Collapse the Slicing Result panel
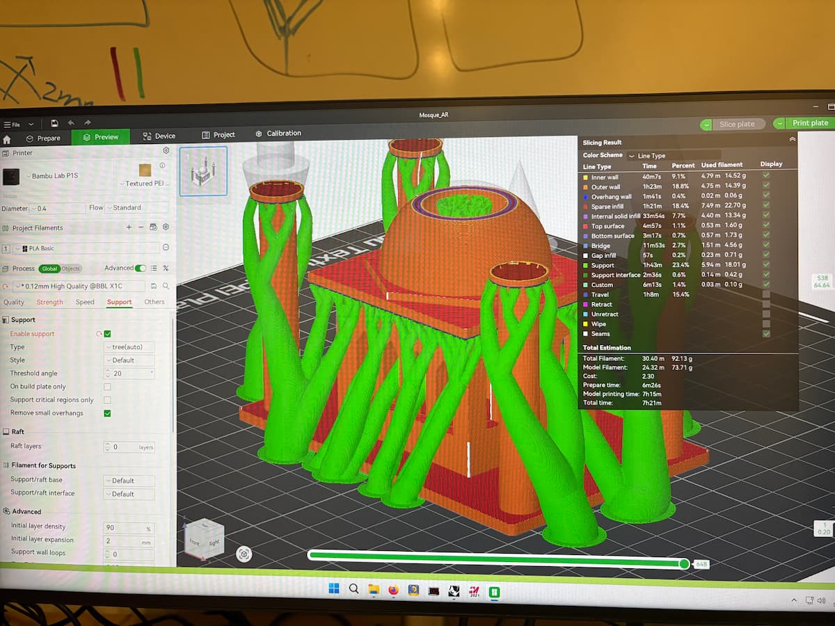Image resolution: width=835 pixels, height=626 pixels. (x=792, y=140)
